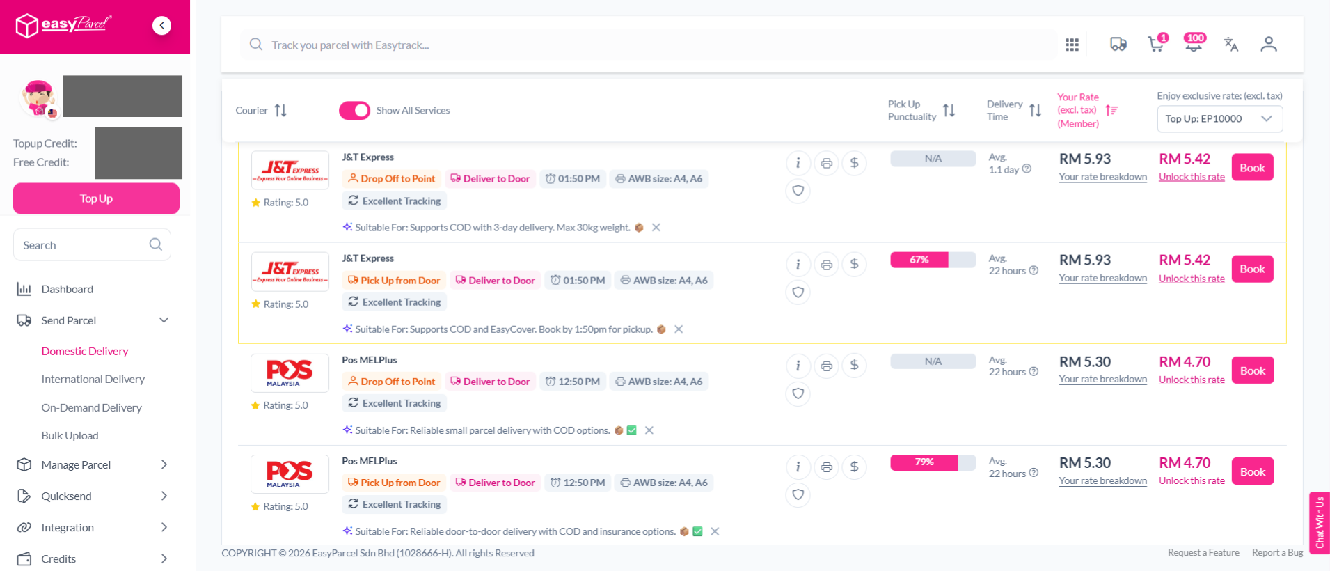Viewport: 1330px width, 571px height.
Task: Open the Top Up: EP10000 dropdown
Action: tap(1219, 119)
